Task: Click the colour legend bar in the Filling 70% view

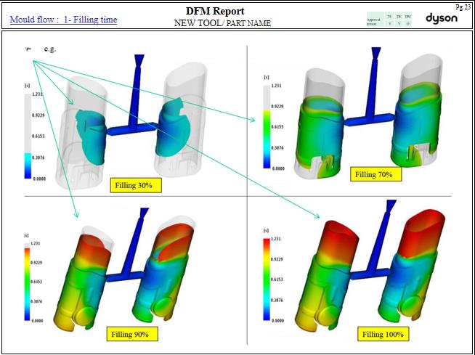Action: 267,127
